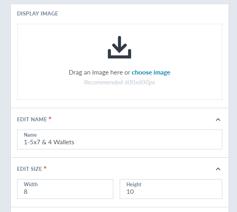
Task: Click the EDIT NAME section header
Action: pyautogui.click(x=32, y=119)
